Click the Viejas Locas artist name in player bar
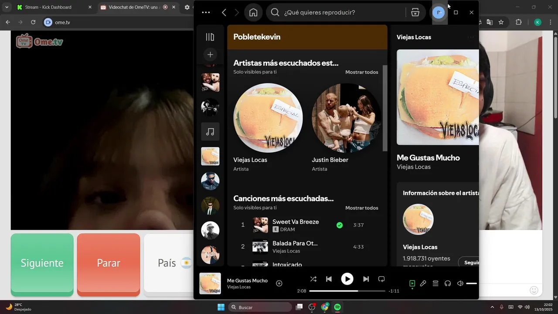The height and width of the screenshot is (314, 558). tap(239, 287)
